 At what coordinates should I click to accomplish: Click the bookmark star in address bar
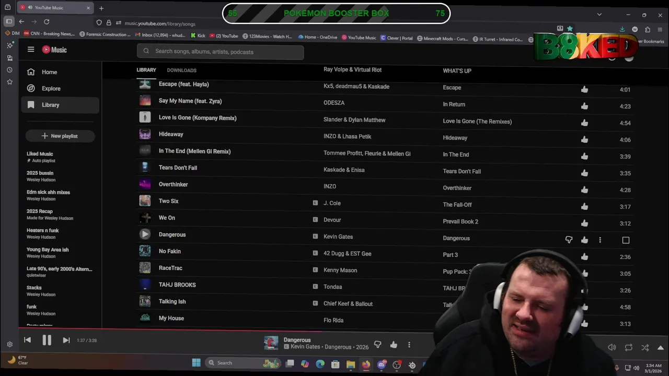pos(570,29)
